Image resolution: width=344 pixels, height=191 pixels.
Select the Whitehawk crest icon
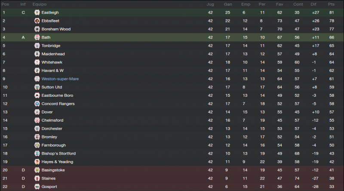[x=37, y=62]
